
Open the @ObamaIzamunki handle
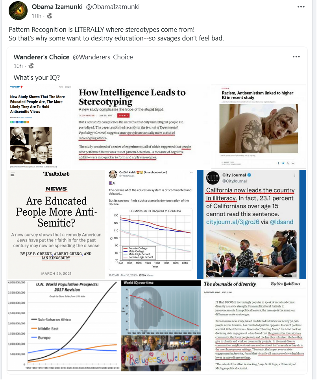click(113, 7)
